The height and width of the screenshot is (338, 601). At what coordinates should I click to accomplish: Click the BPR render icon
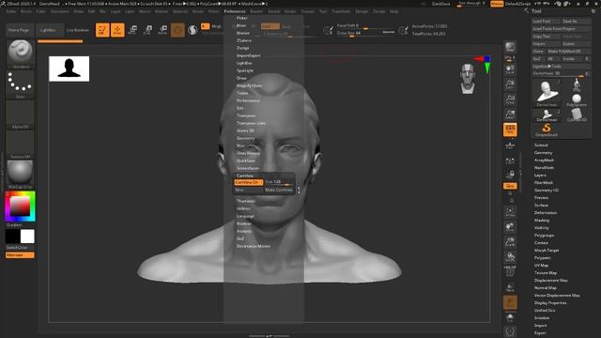[510, 48]
